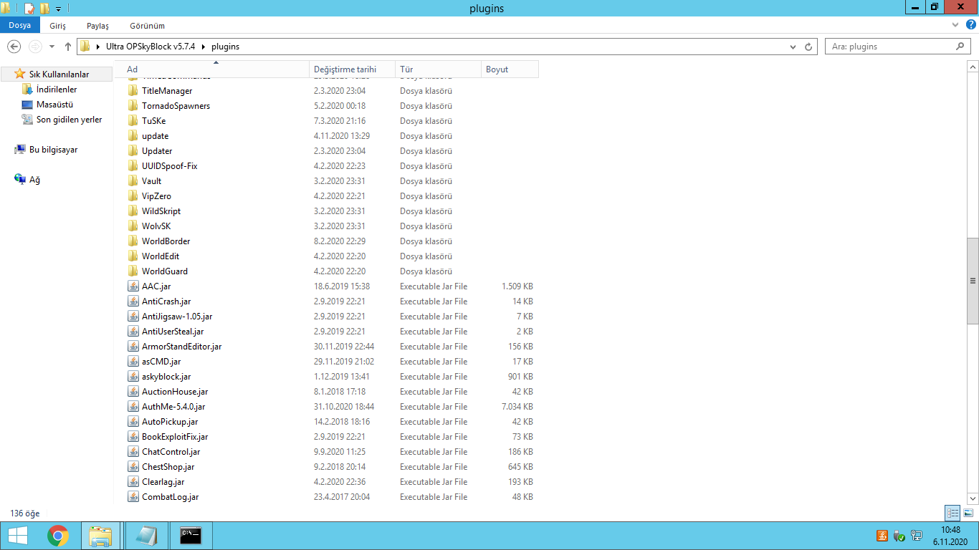Go up one folder level

(x=68, y=47)
